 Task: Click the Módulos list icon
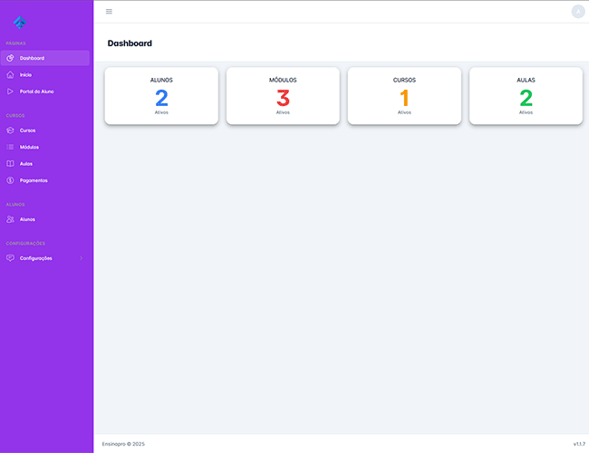point(10,147)
